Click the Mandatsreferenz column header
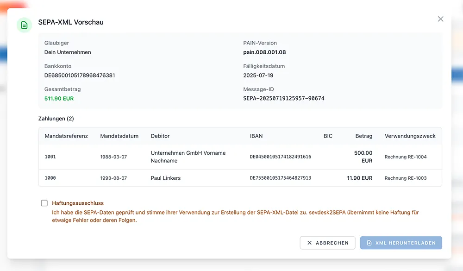The height and width of the screenshot is (271, 463). click(x=66, y=136)
